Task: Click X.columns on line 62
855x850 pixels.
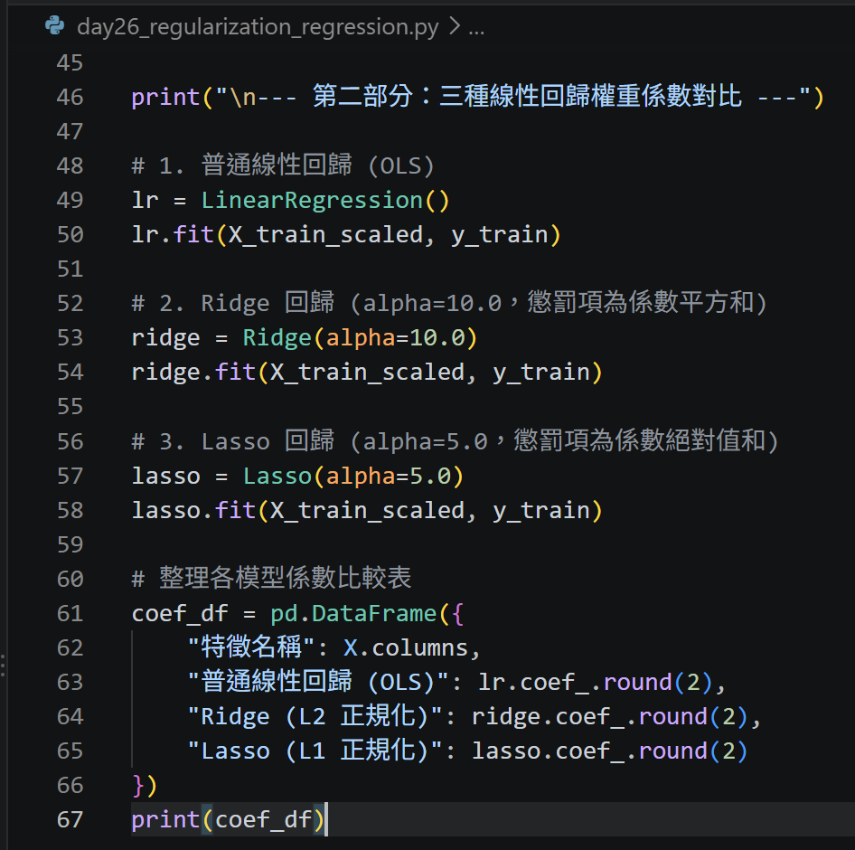Action: click(x=405, y=647)
